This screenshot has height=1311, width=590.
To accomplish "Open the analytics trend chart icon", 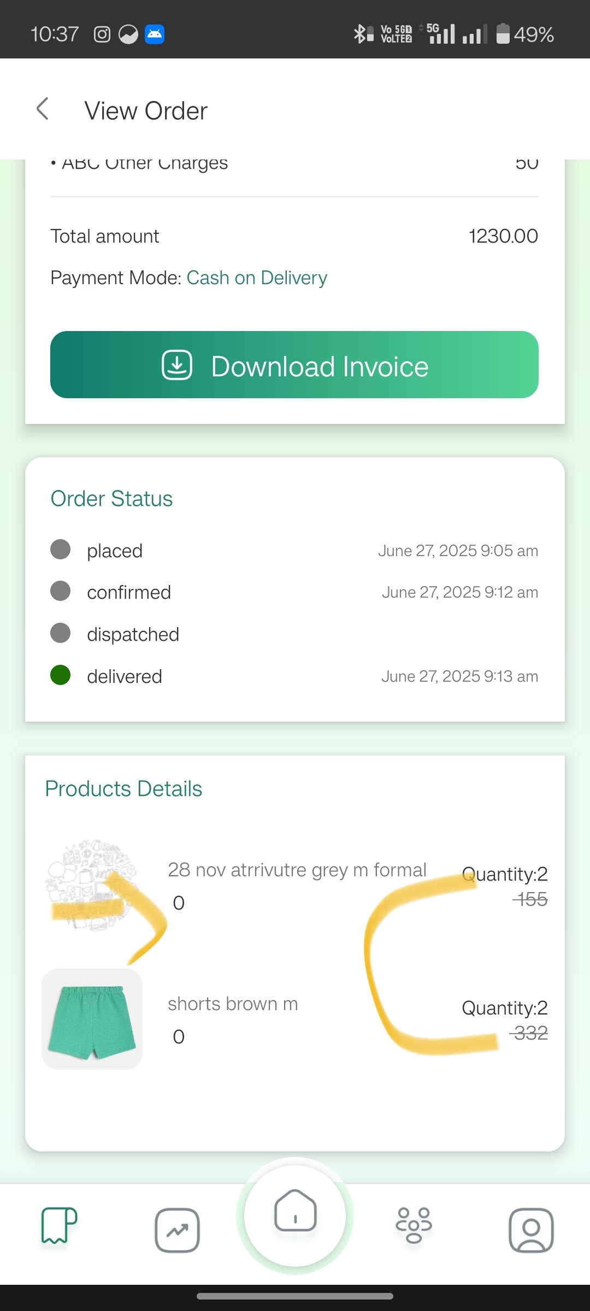I will click(x=177, y=1230).
